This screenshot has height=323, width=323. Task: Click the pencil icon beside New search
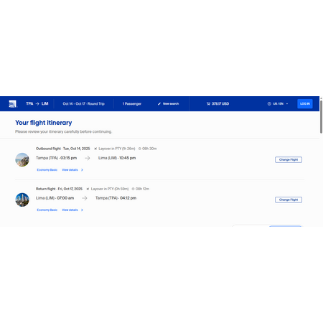(159, 103)
